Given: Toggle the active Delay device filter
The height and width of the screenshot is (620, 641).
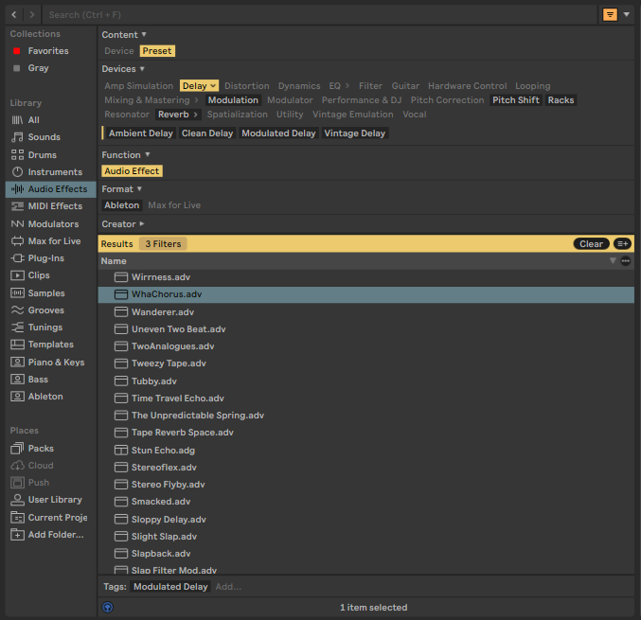Looking at the screenshot, I should (199, 86).
